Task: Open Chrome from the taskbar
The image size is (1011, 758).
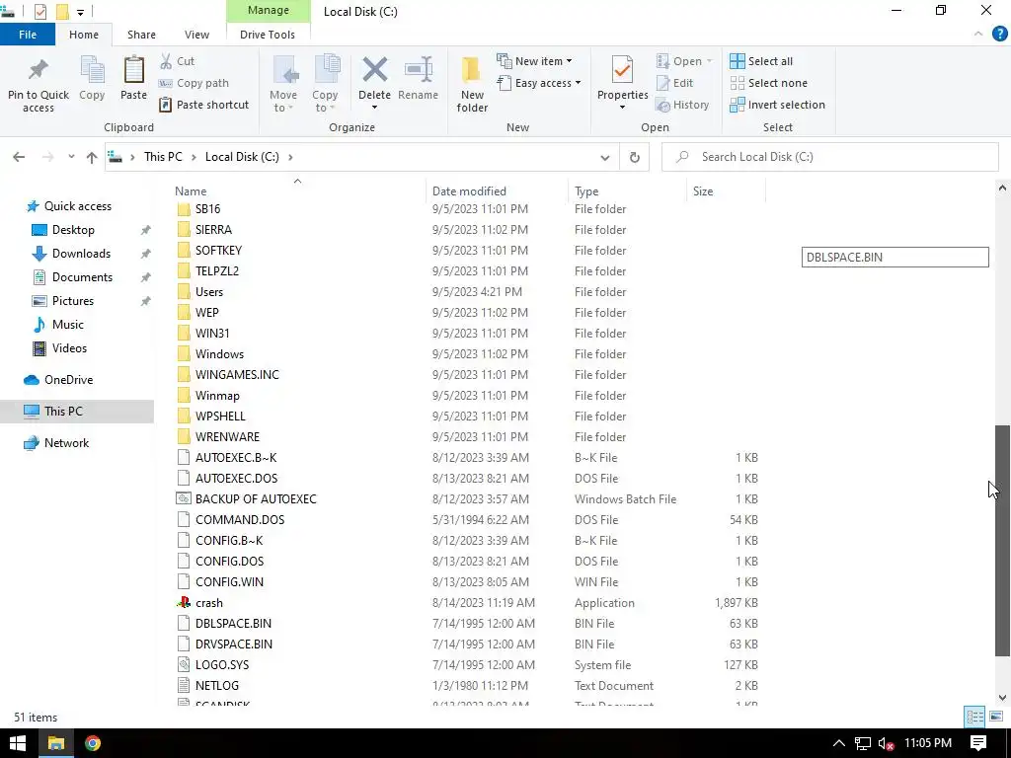Action: [93, 743]
